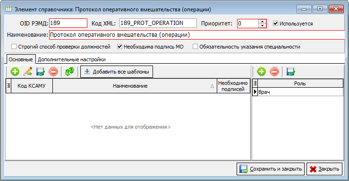This screenshot has width=349, height=181.
Task: Save roles with icon above Роль grid
Action: point(291,72)
